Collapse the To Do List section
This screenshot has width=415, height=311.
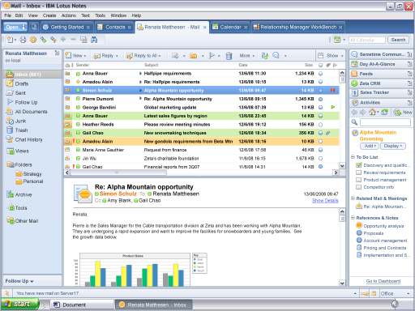coord(353,157)
